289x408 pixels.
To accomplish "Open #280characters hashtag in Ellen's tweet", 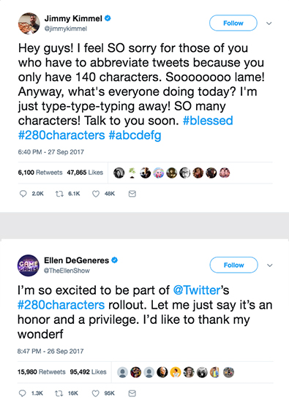I will click(x=61, y=305).
